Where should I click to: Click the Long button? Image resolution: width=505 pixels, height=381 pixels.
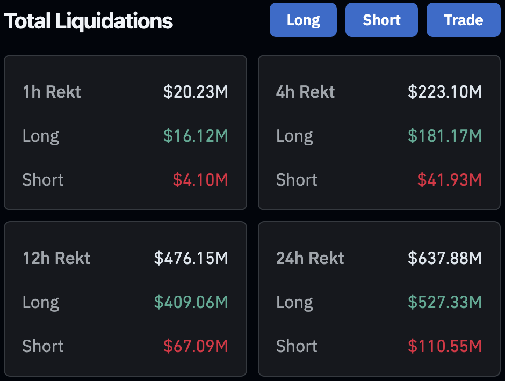(x=303, y=20)
